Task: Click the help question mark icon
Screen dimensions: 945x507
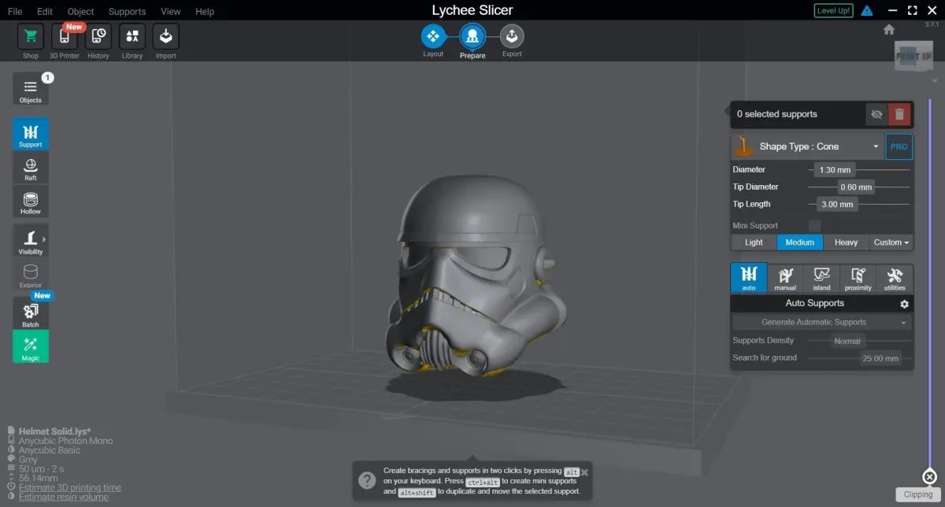Action: (366, 480)
